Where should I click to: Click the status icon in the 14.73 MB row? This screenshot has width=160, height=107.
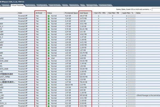coord(49,19)
